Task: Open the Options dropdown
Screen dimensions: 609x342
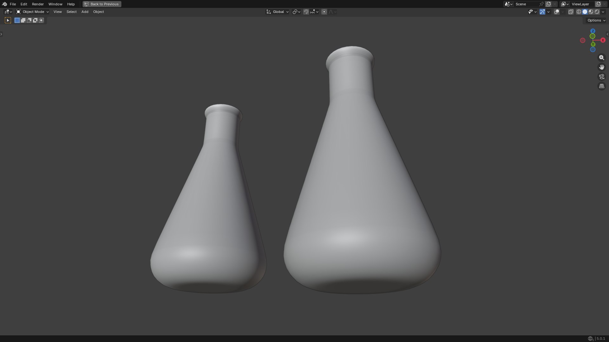Action: coord(596,20)
